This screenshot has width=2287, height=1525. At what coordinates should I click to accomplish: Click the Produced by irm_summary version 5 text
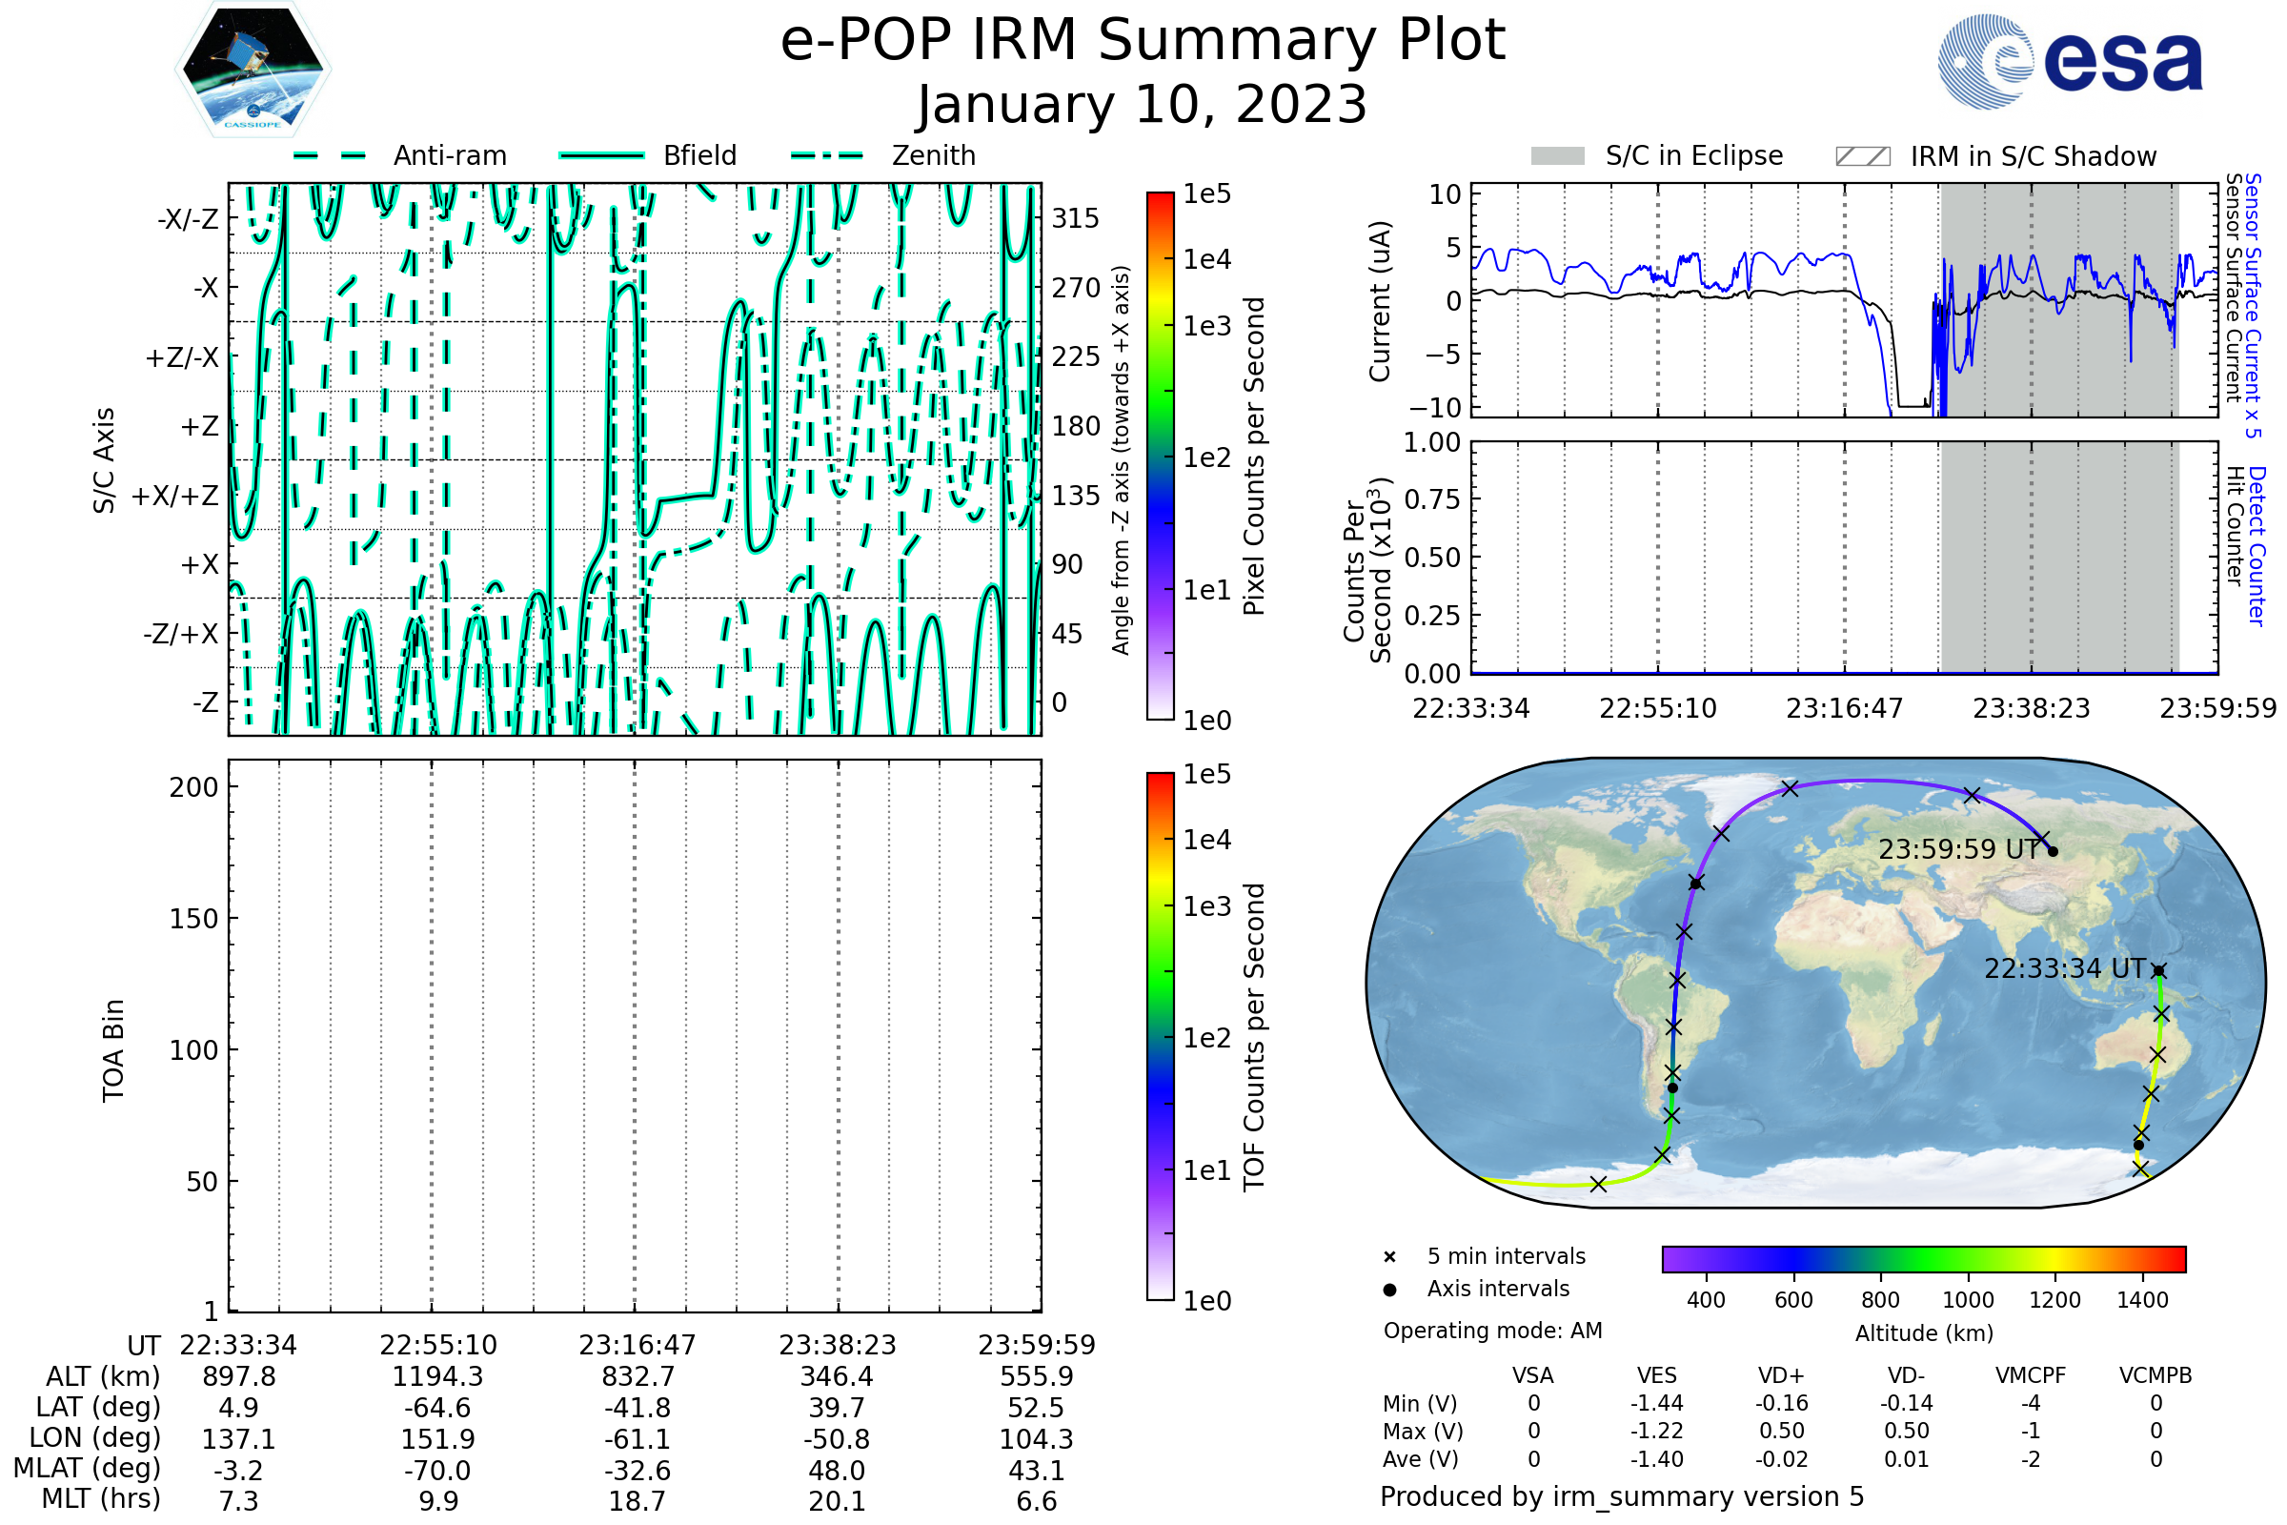click(x=1622, y=1496)
